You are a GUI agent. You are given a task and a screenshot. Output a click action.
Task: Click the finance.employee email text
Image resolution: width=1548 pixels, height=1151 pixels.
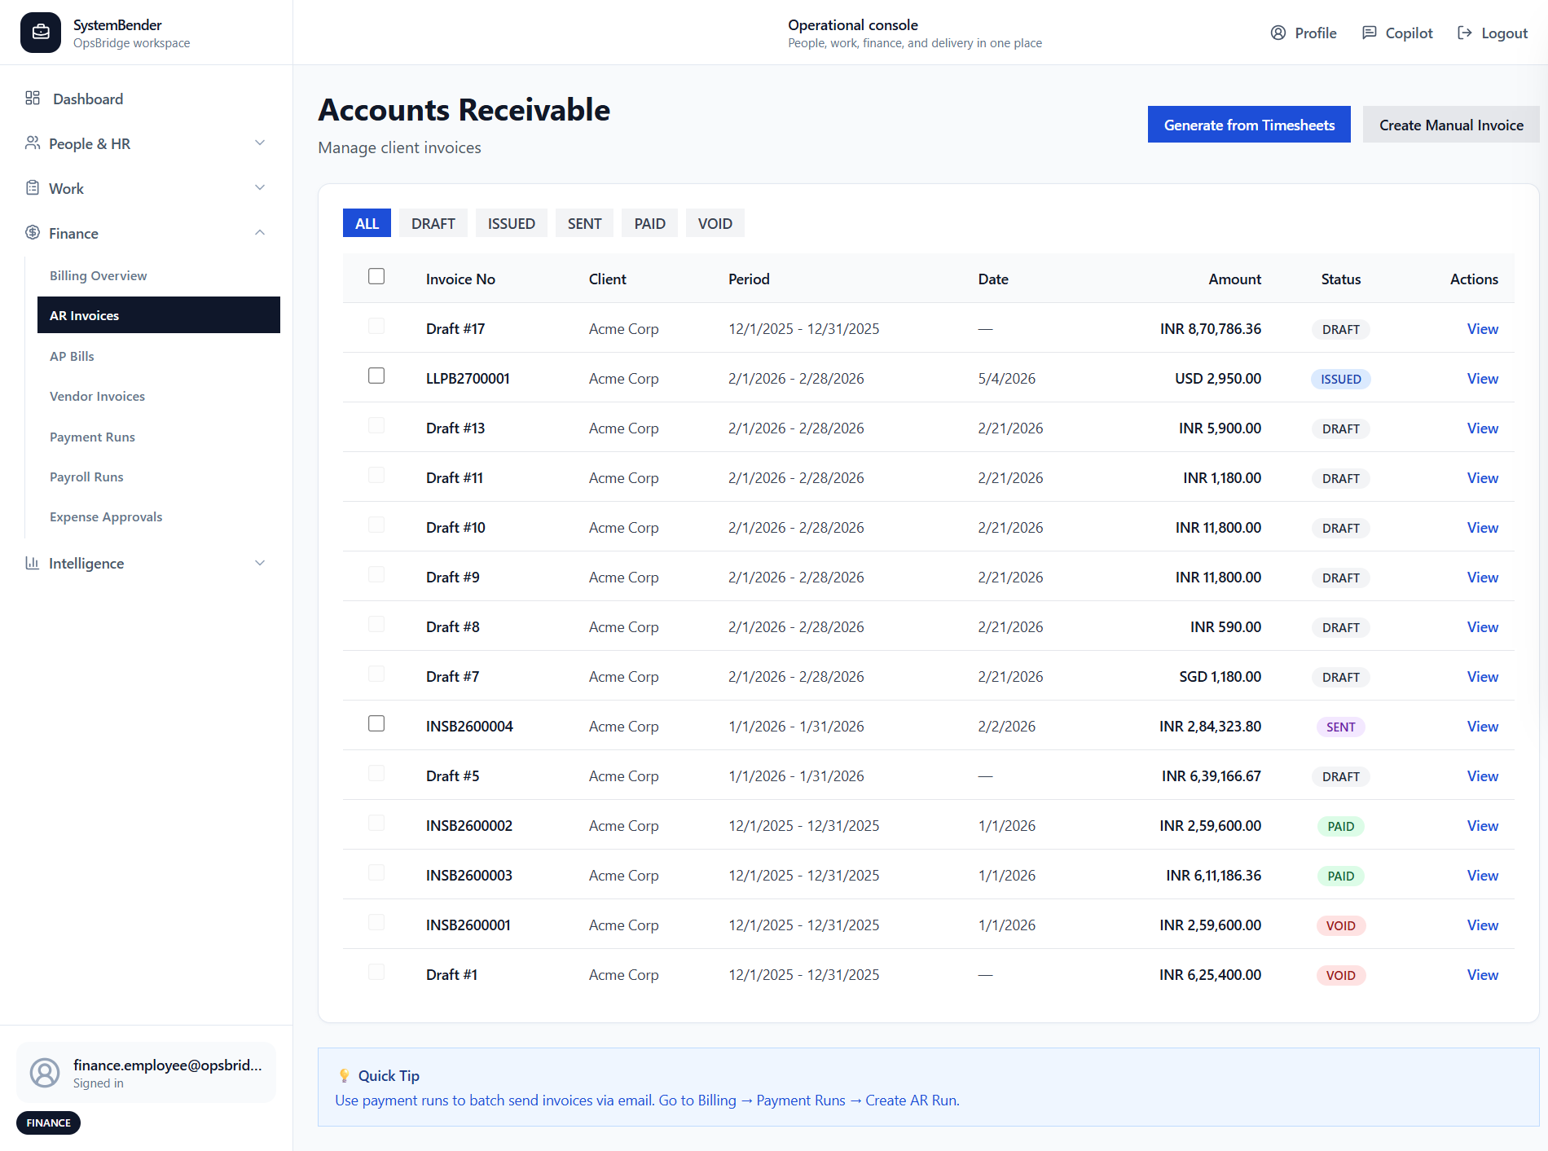pyautogui.click(x=168, y=1065)
